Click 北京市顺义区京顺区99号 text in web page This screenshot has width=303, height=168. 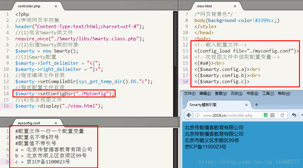click(212, 141)
